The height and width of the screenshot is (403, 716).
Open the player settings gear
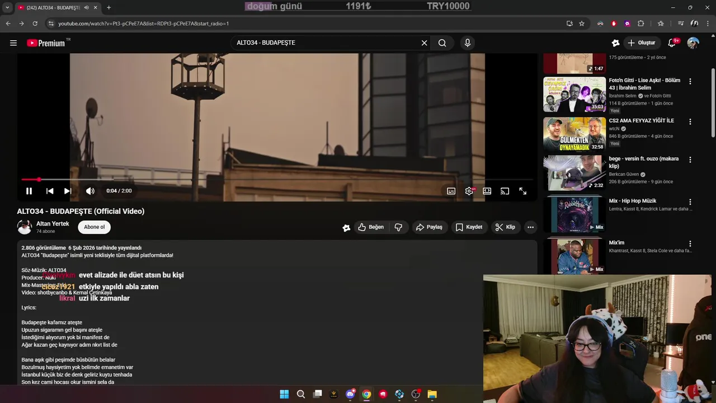[x=469, y=191]
